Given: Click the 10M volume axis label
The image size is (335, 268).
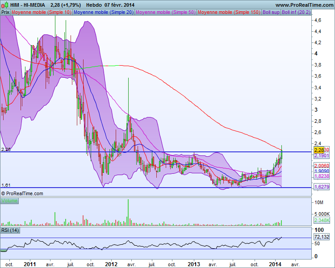Looking at the screenshot, I should coord(319,203).
